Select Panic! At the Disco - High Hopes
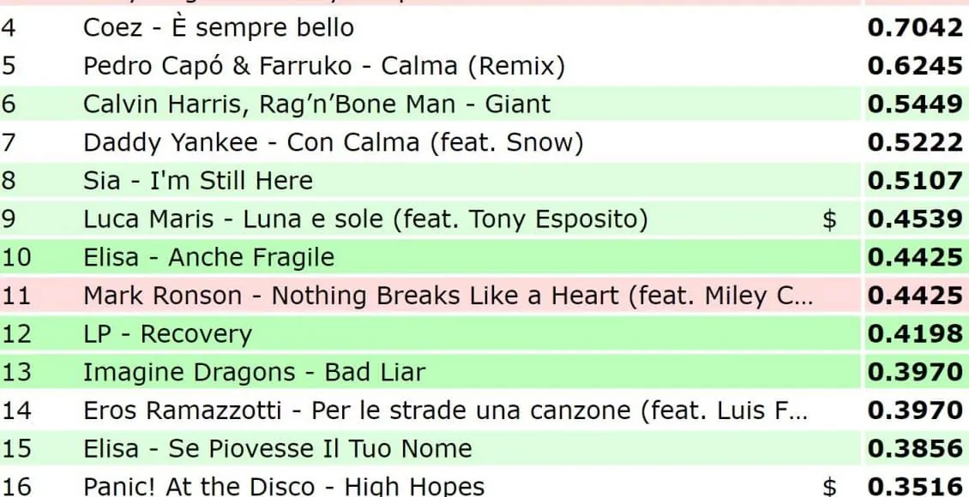The height and width of the screenshot is (497, 969). (x=283, y=487)
